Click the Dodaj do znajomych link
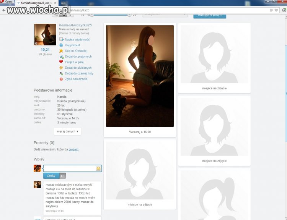Viewport: 287px width, 220px height. (78, 57)
